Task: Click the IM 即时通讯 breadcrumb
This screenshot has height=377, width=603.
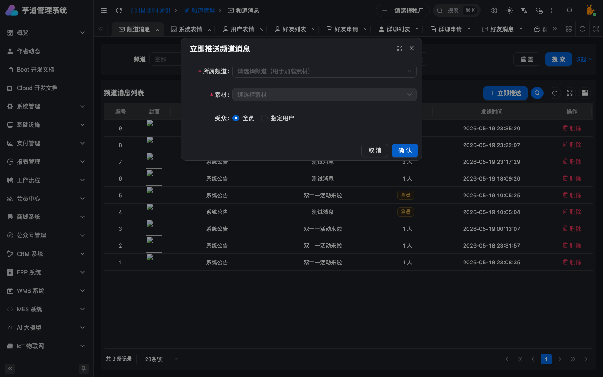Action: point(151,10)
